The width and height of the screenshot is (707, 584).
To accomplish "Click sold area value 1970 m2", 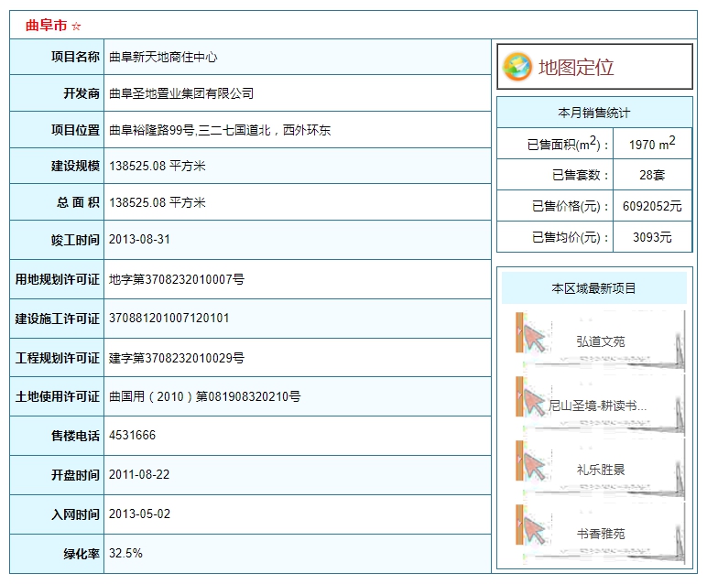I will pos(652,144).
